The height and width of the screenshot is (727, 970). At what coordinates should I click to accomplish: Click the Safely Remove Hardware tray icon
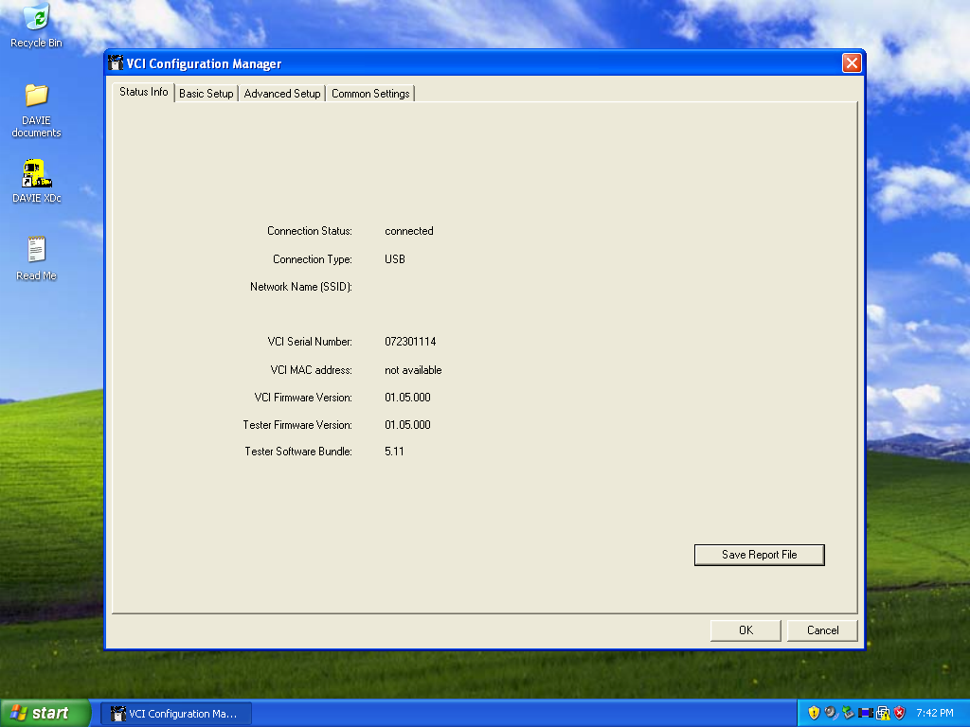pyautogui.click(x=848, y=713)
